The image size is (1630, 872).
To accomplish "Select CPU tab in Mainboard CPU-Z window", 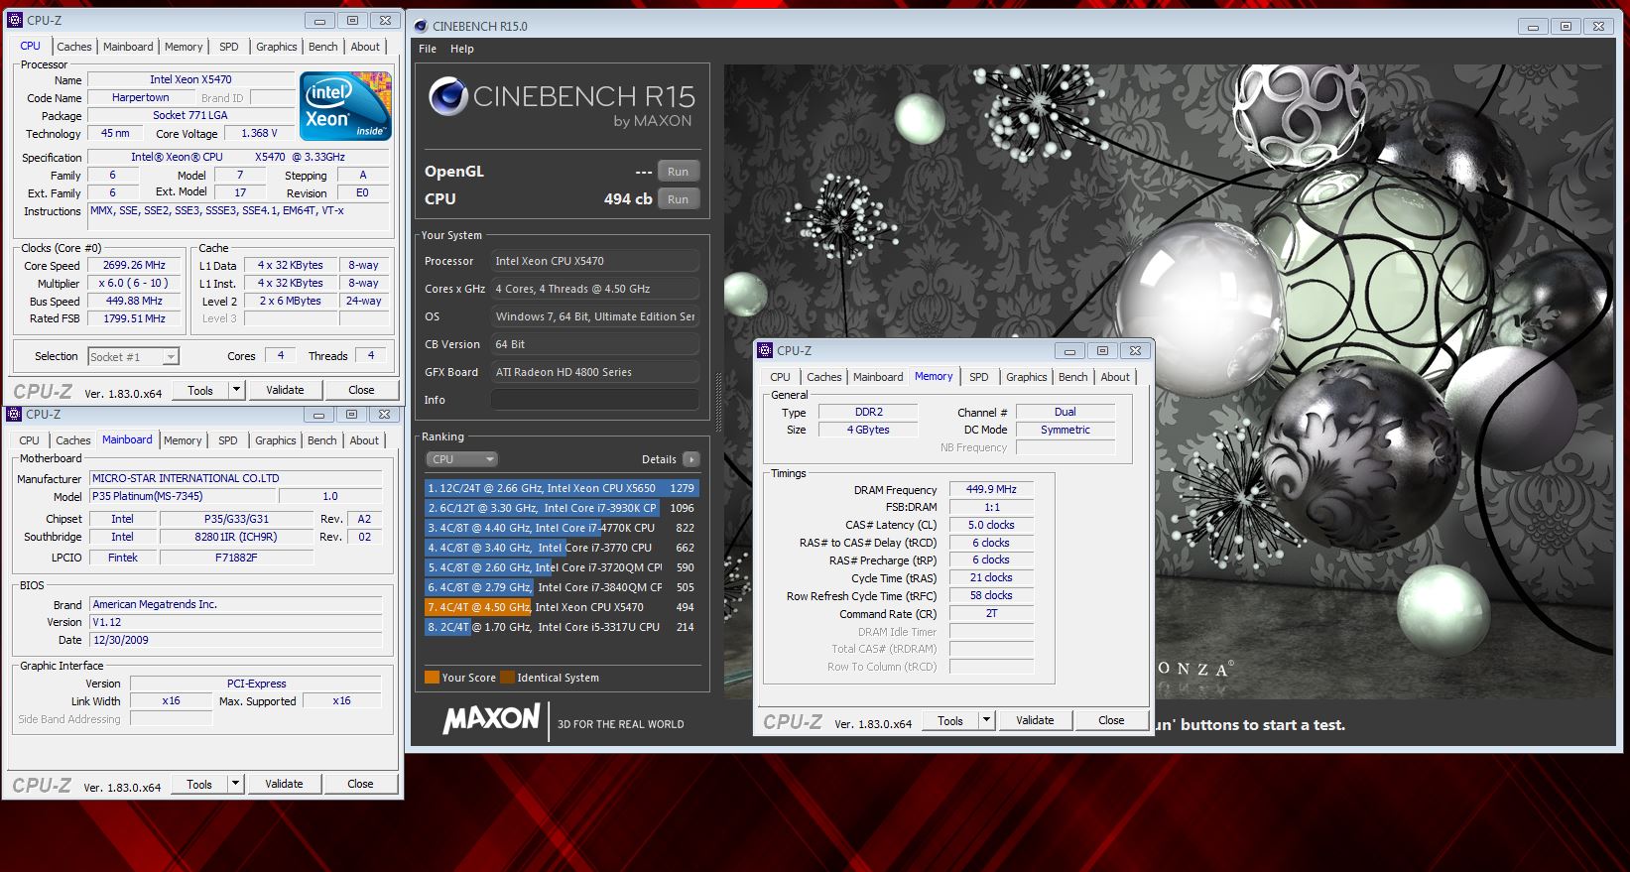I will click(x=30, y=440).
